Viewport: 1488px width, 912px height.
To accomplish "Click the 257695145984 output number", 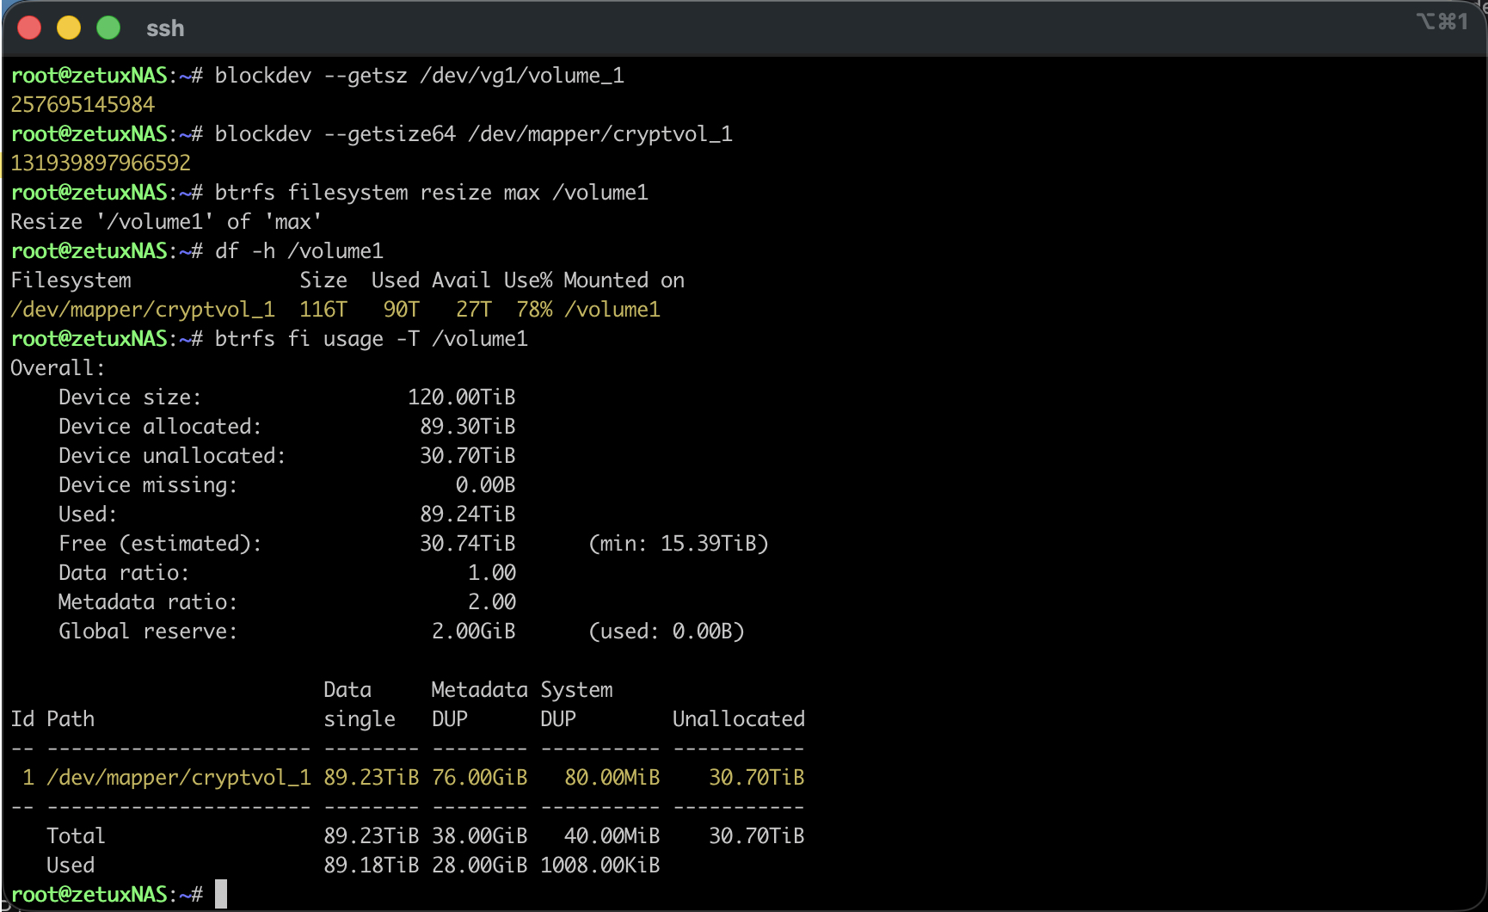I will pyautogui.click(x=83, y=105).
